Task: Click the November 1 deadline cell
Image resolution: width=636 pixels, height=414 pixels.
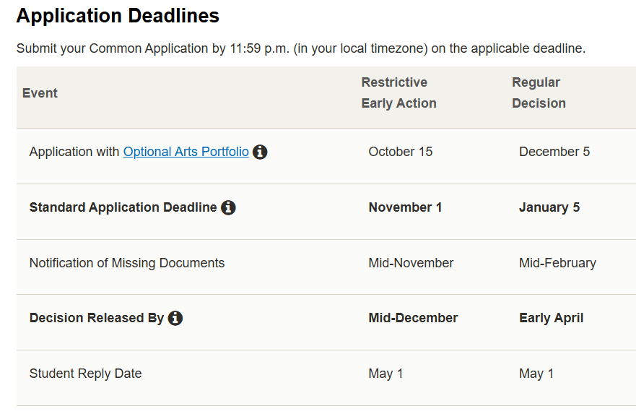Action: (x=405, y=207)
